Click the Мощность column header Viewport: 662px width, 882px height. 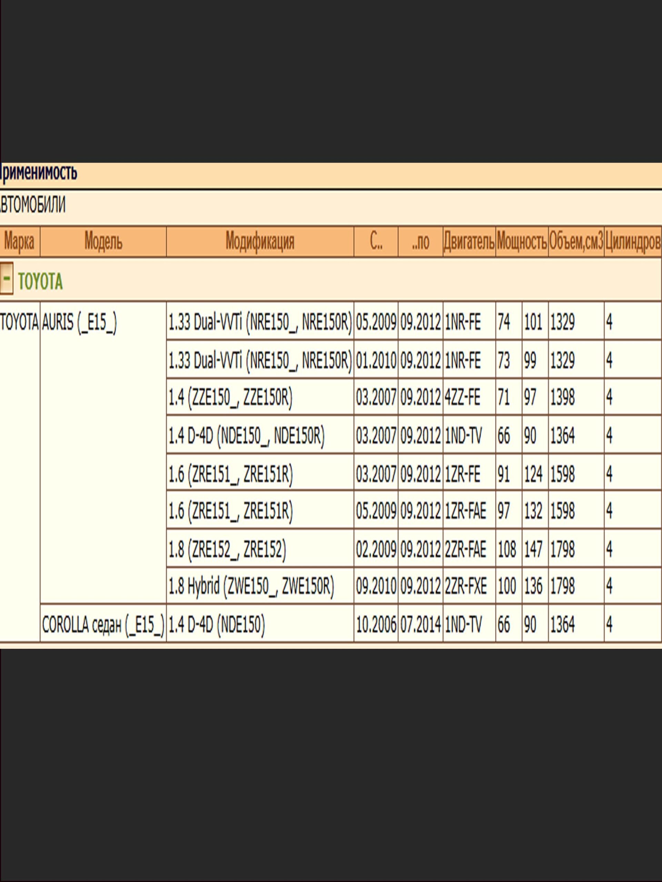click(x=522, y=242)
